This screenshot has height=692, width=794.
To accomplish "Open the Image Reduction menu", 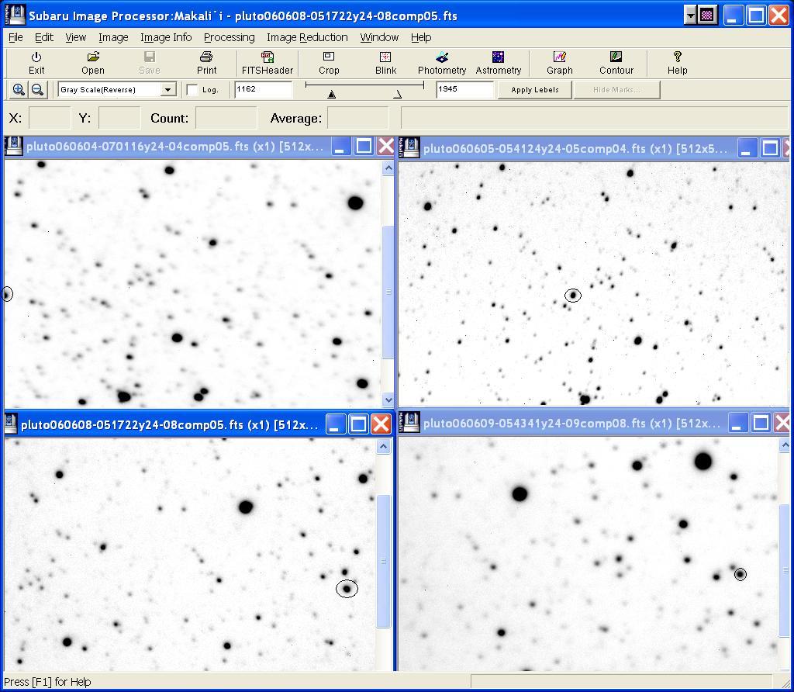I will [x=306, y=37].
